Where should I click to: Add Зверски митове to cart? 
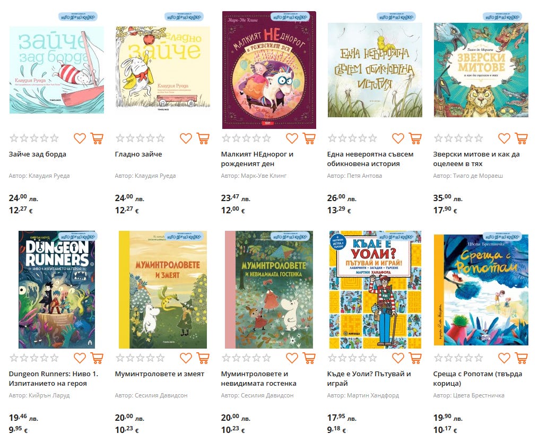pyautogui.click(x=521, y=138)
